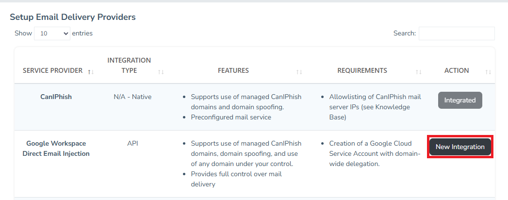Click the Setup Email Delivery Providers heading
Screen dimensions: 508x200
point(73,17)
